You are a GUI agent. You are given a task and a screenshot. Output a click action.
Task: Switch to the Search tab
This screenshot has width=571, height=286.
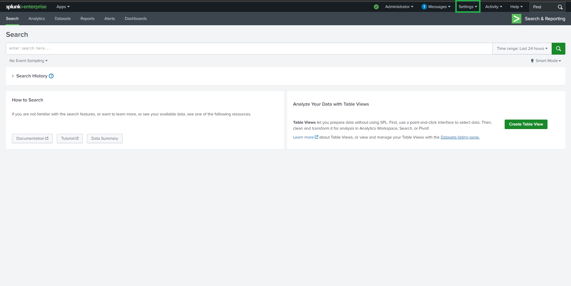coord(12,19)
